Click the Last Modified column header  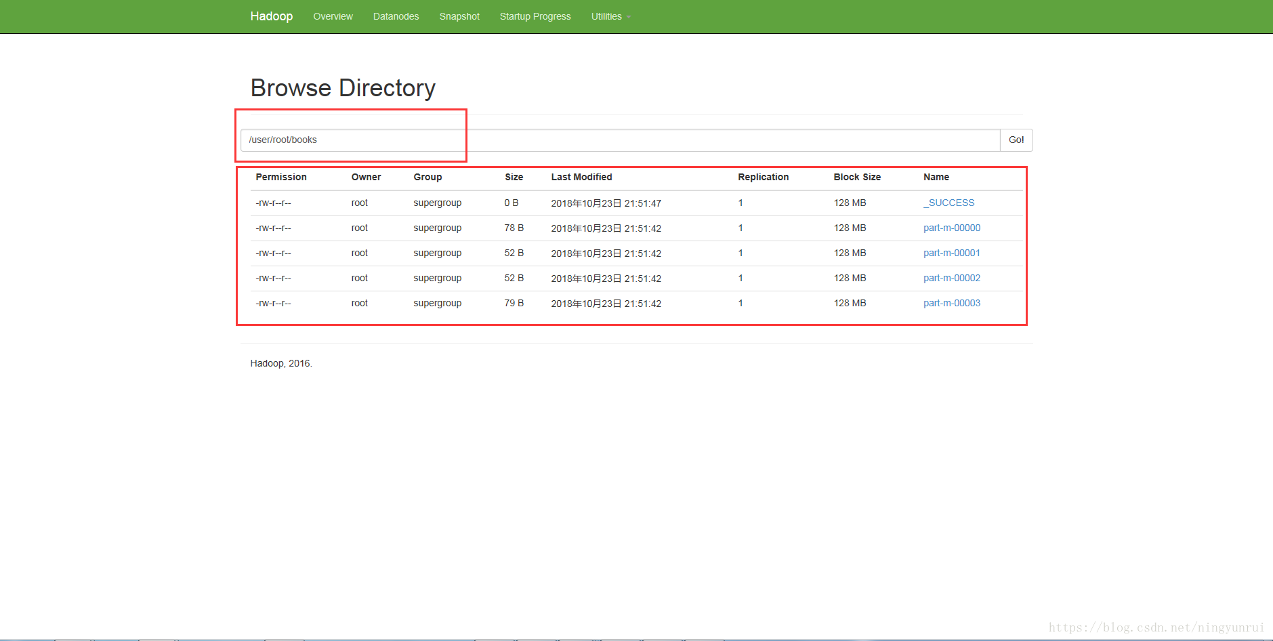581,177
